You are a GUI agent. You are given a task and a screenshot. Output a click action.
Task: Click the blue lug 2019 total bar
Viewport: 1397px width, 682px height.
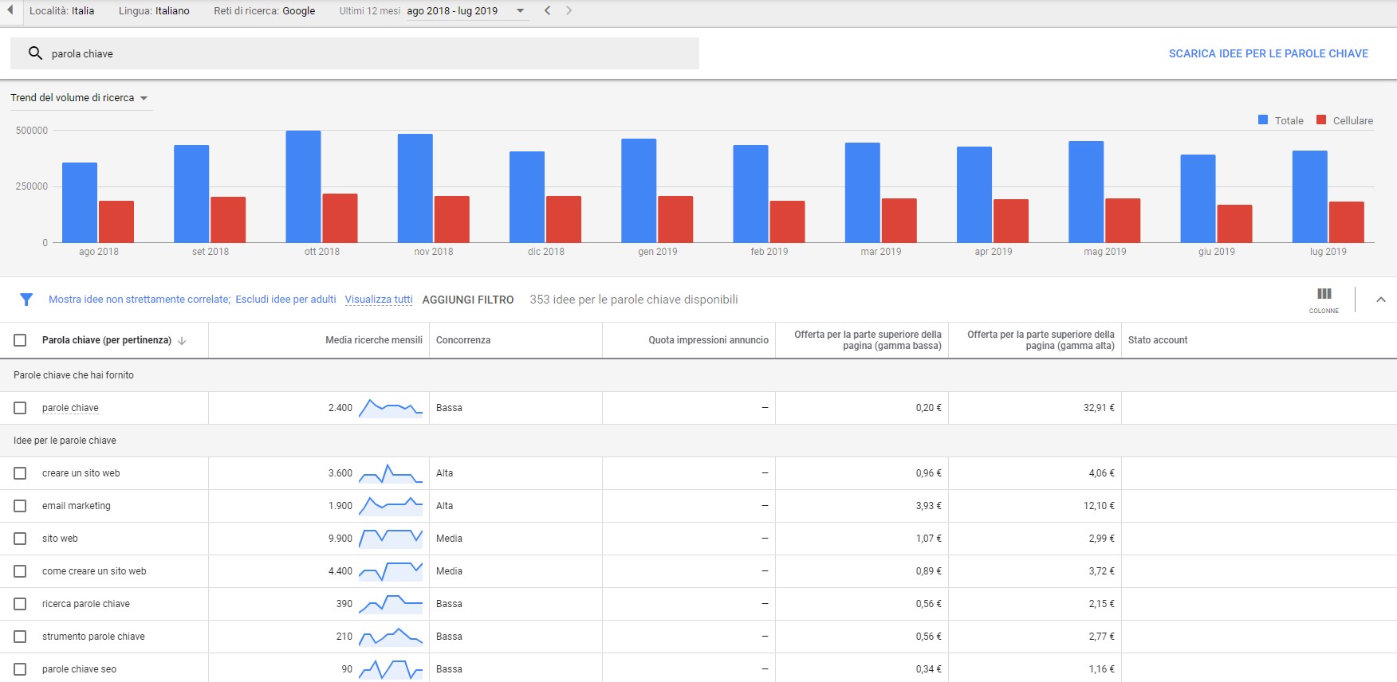coord(1310,197)
